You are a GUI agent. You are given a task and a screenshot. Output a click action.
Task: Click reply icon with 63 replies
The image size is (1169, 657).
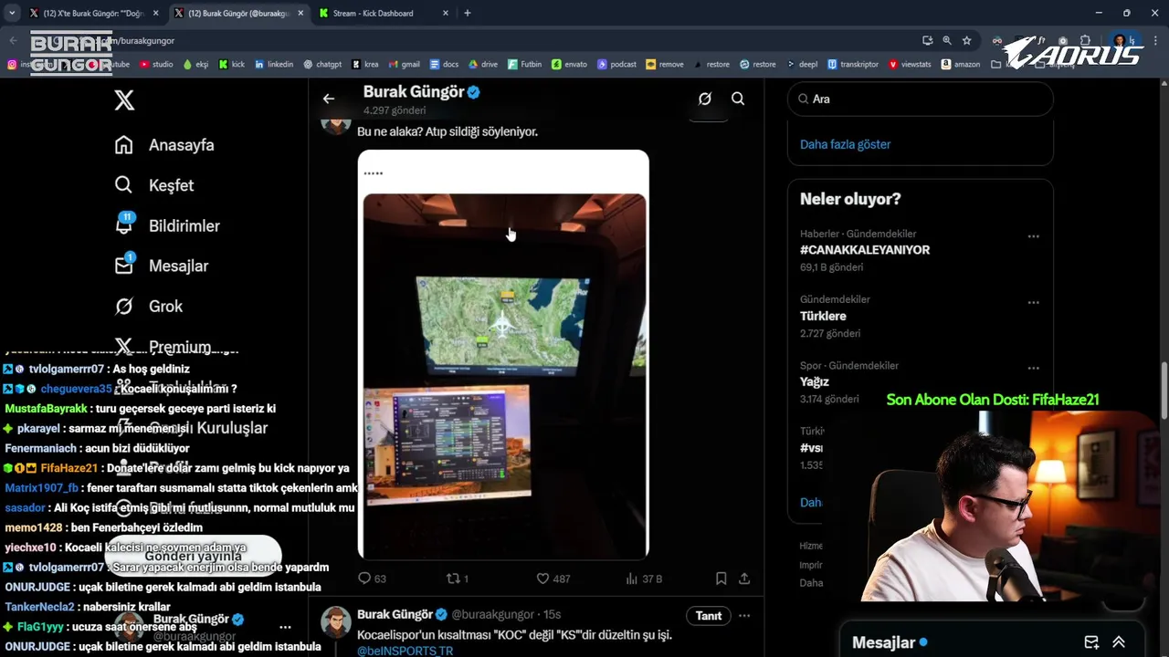coord(372,579)
